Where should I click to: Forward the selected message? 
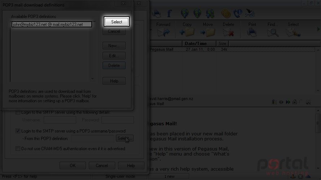point(163,30)
